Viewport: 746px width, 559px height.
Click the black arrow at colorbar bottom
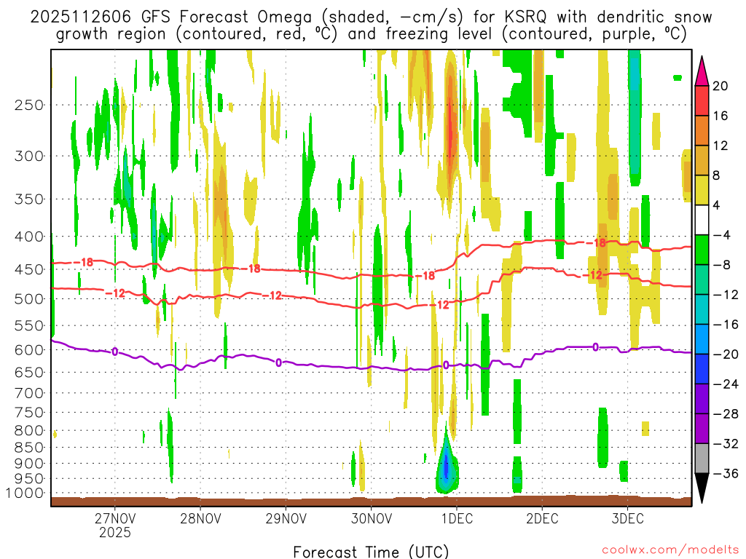coord(702,488)
